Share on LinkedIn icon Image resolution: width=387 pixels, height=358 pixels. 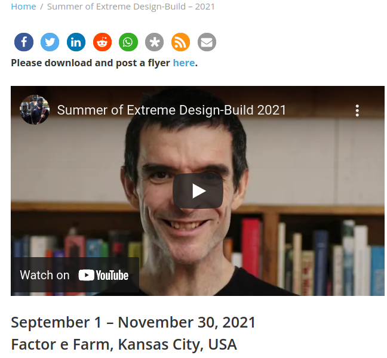[76, 42]
